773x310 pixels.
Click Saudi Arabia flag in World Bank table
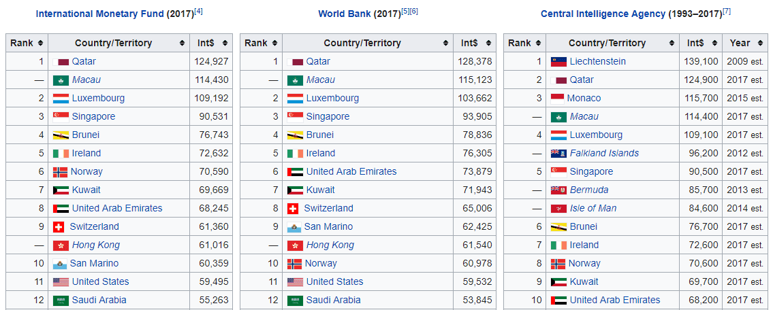coord(296,300)
